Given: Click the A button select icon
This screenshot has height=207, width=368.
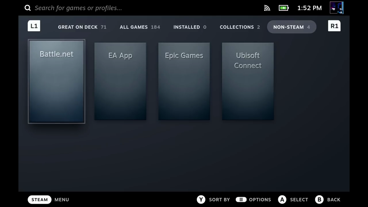Looking at the screenshot, I should (282, 200).
